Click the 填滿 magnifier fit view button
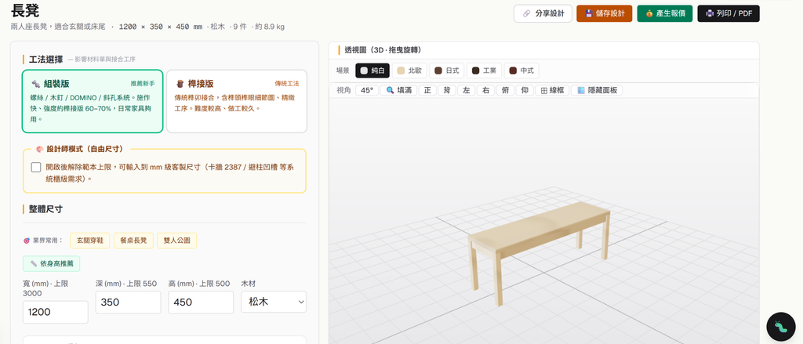The height and width of the screenshot is (344, 803). click(x=398, y=90)
